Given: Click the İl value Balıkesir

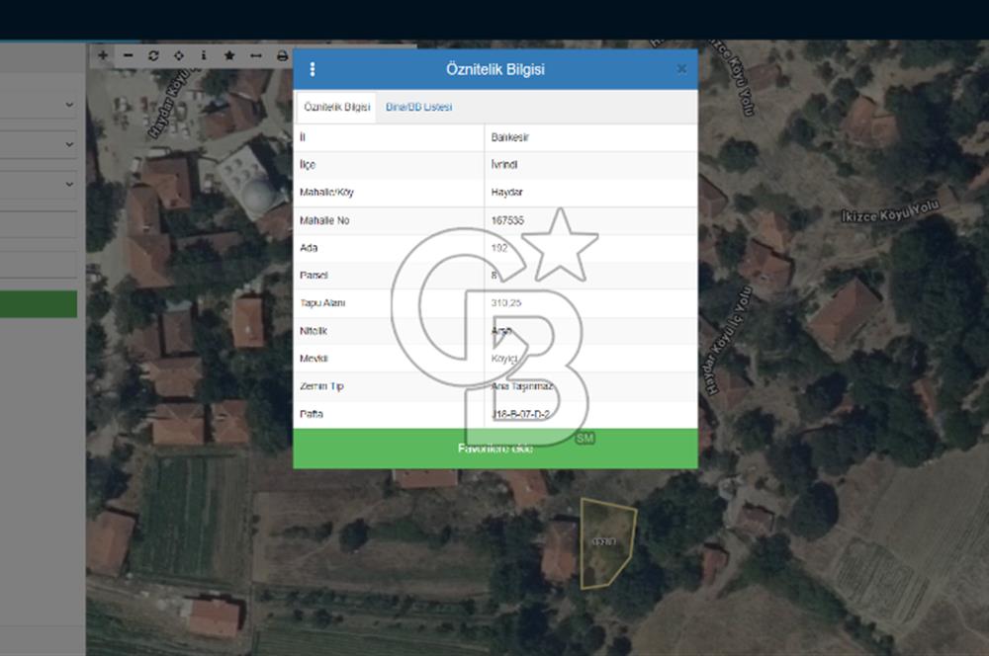Looking at the screenshot, I should 509,137.
